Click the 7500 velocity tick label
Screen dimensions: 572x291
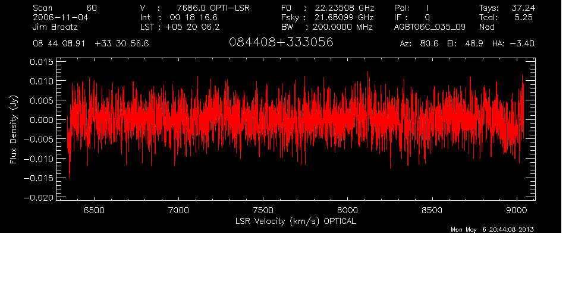click(x=263, y=210)
